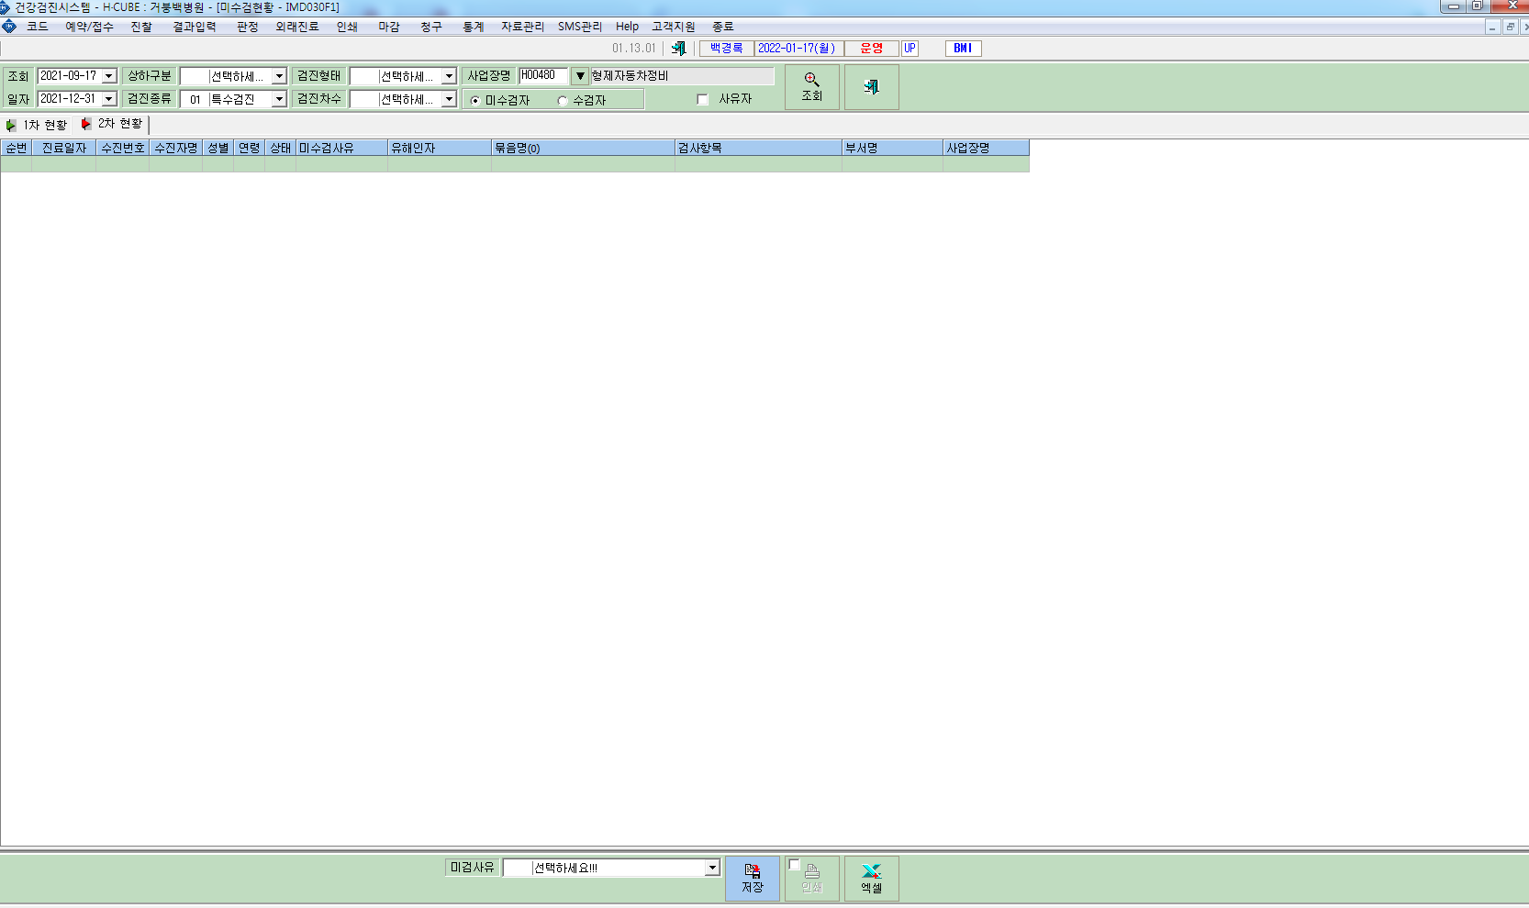1529x908 pixels.
Task: Click exit icon next to version 01.13.01
Action: pos(678,48)
